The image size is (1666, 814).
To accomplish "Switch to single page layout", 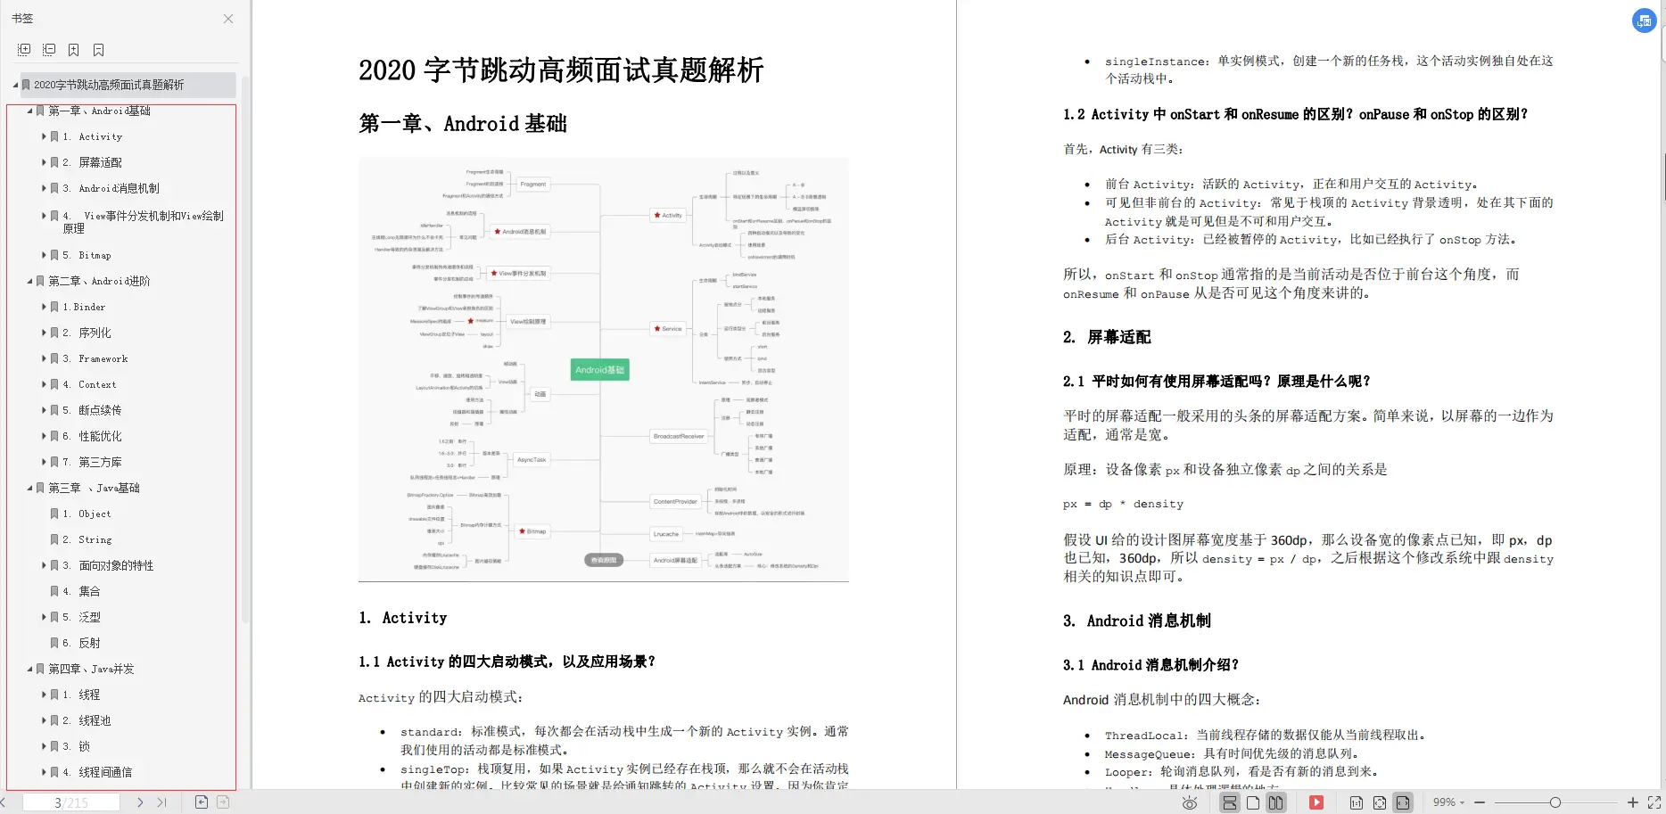I will 1253,802.
